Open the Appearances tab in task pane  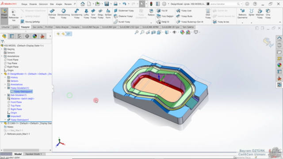[279, 65]
